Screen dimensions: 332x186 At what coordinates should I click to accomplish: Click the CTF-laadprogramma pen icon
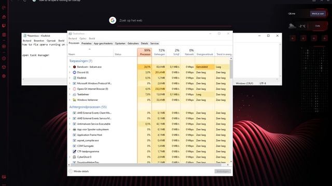[x=74, y=151]
